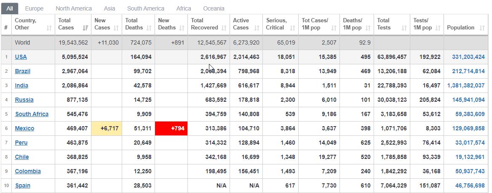This screenshot has height=193, width=492.
Task: Sort table by Total Cases column arrow
Action: pyautogui.click(x=86, y=28)
